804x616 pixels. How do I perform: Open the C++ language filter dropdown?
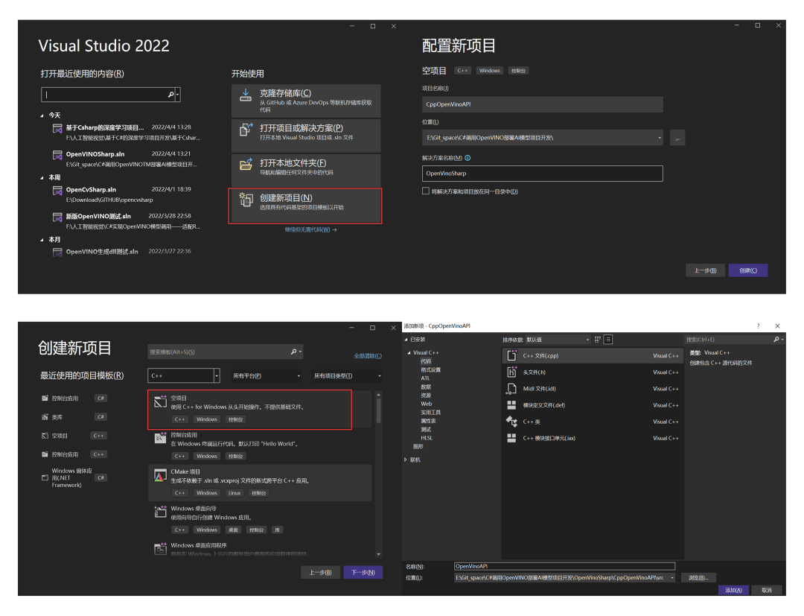point(217,375)
